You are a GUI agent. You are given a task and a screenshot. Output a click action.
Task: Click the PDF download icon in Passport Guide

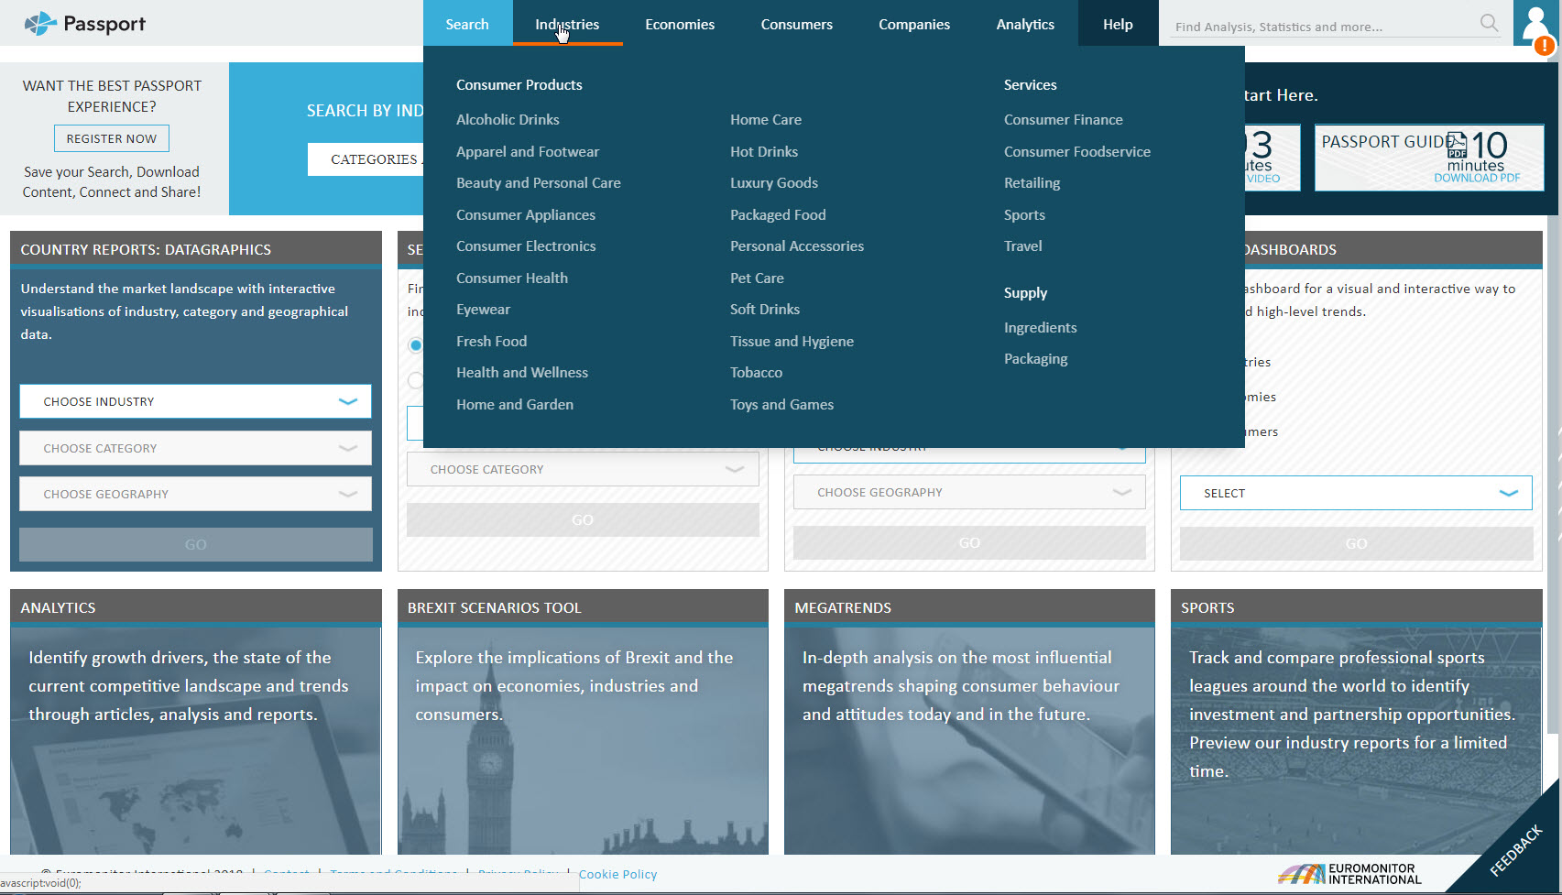(x=1456, y=145)
